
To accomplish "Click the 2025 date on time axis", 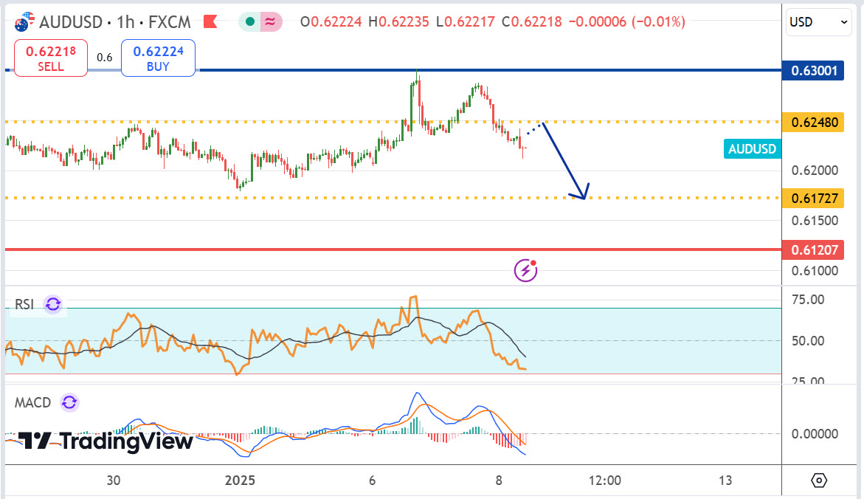I will click(x=240, y=481).
